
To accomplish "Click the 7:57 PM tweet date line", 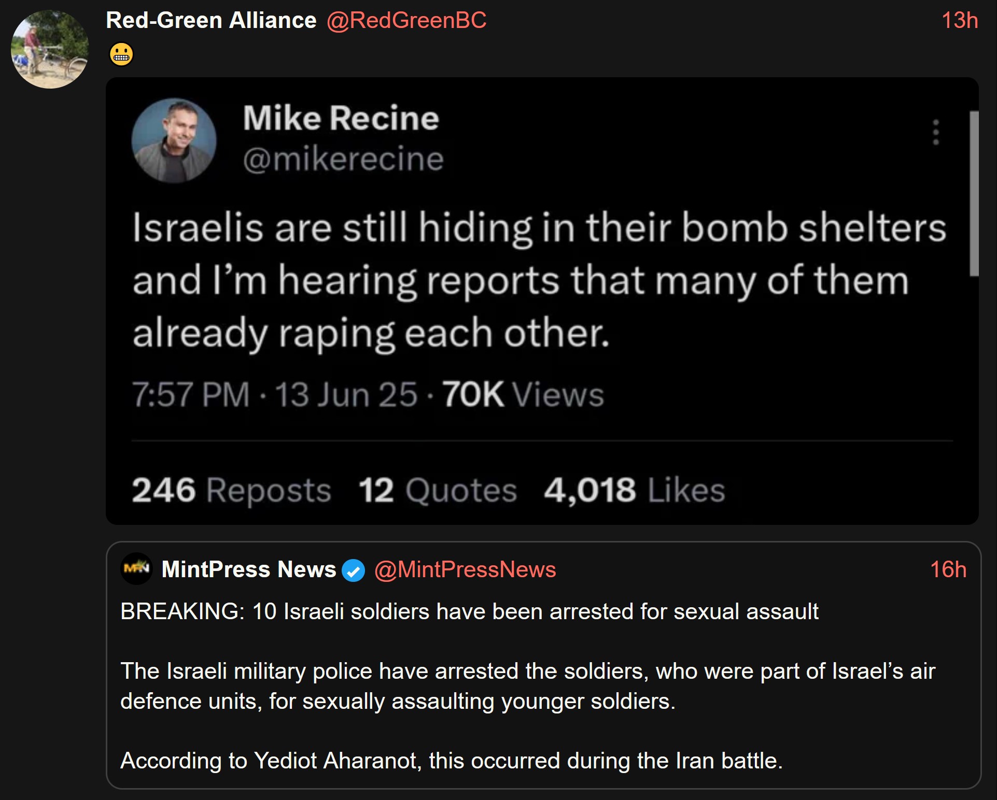I will click(x=368, y=394).
